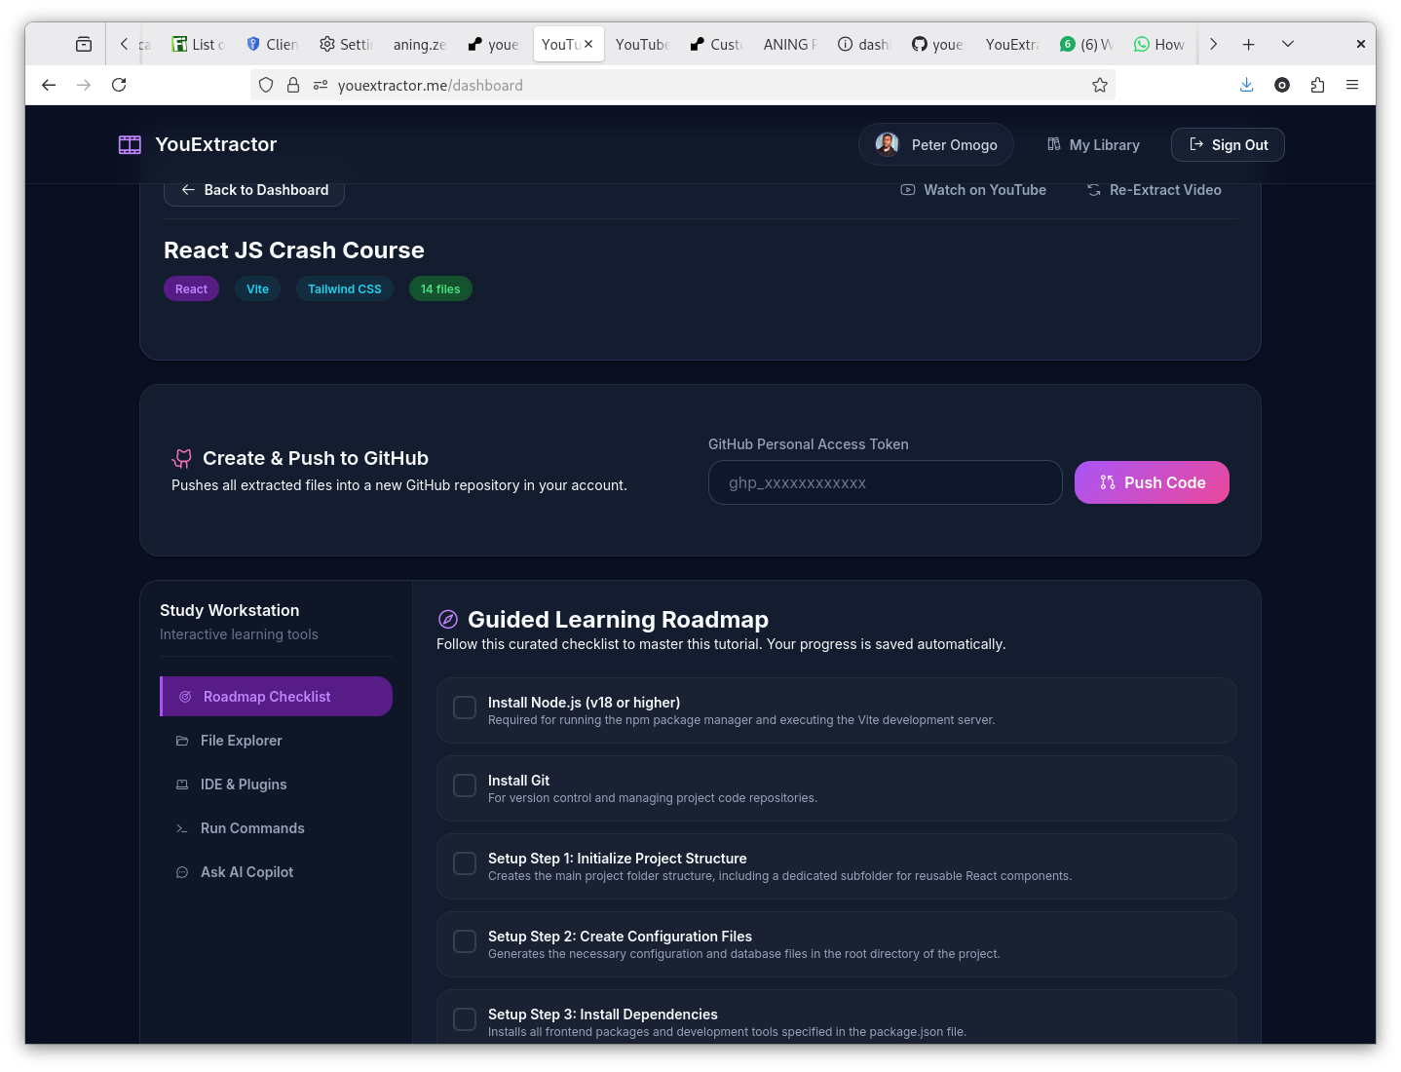The width and height of the screenshot is (1401, 1072).
Task: Check Install Node.js (v18 or higher)
Action: point(465,708)
